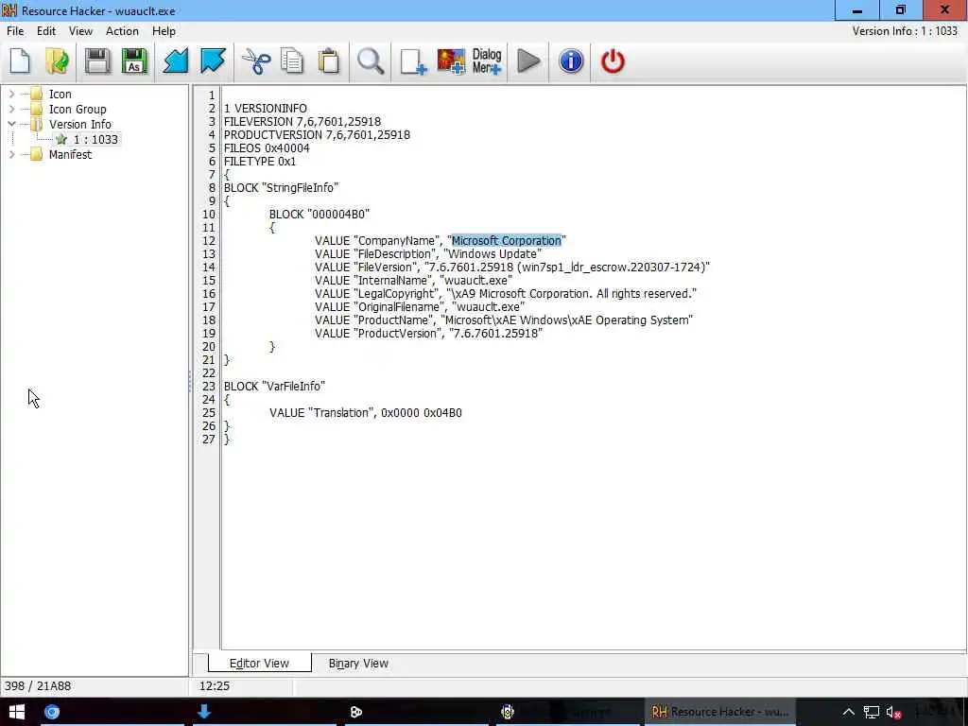This screenshot has width=968, height=726.
Task: Click the FILEVERSION 7,6,7601,25918 line
Action: [x=302, y=122]
